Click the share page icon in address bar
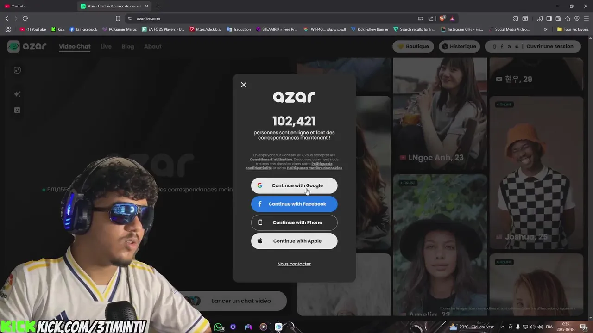 pos(431,18)
